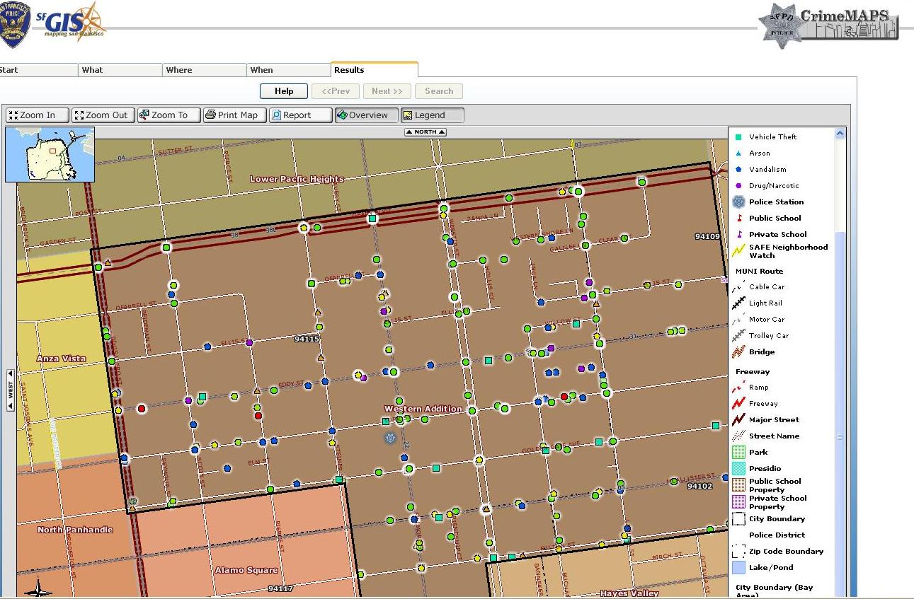Click the Public School Property swatch
Screen dimensions: 914x599
tap(738, 485)
